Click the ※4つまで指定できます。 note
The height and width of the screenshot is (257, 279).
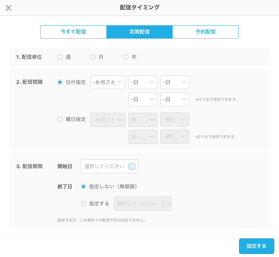(216, 100)
